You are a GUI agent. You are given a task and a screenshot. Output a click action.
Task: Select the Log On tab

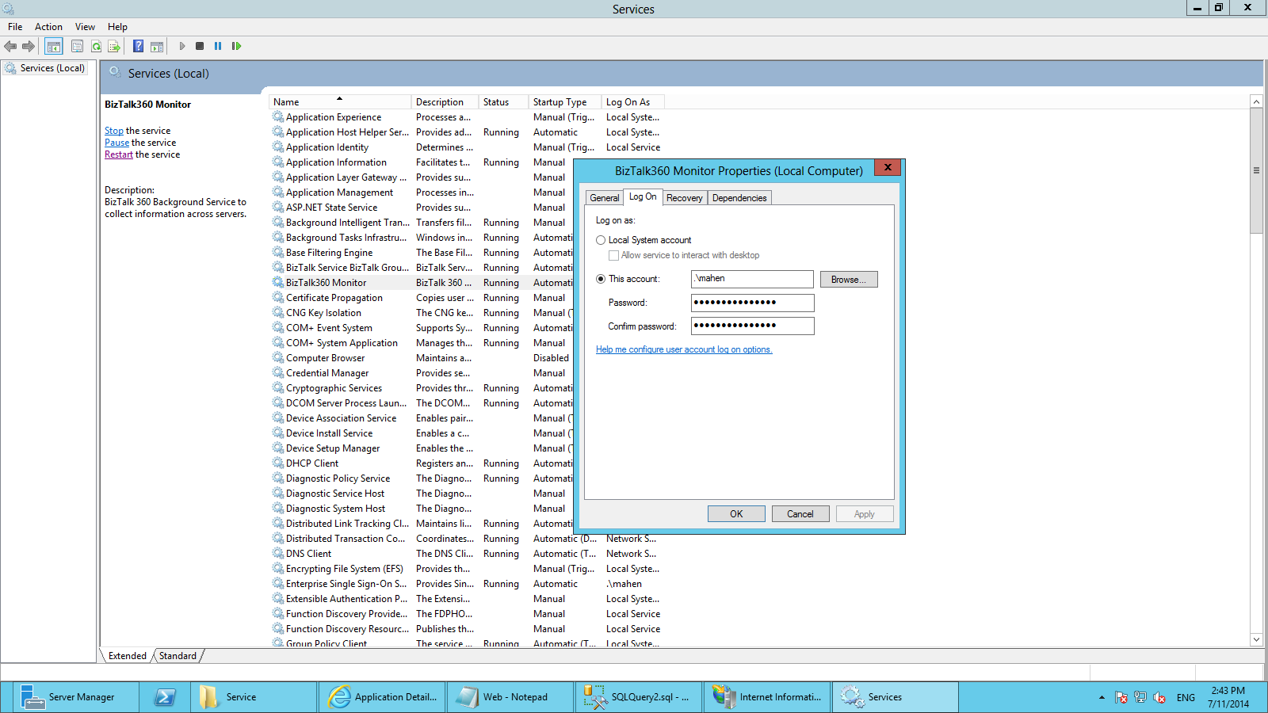(x=643, y=196)
